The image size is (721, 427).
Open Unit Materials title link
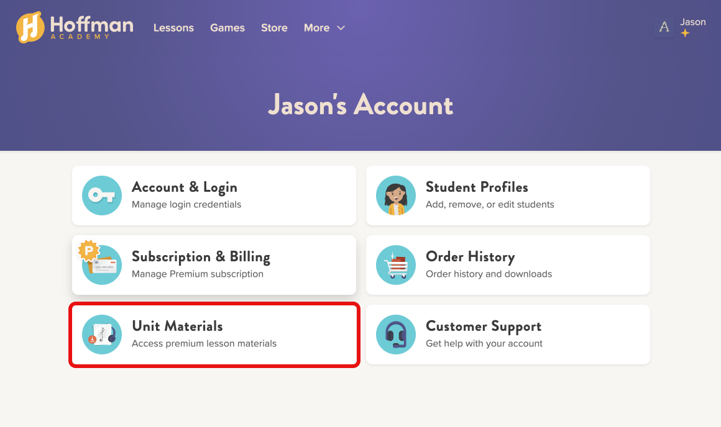tap(177, 326)
